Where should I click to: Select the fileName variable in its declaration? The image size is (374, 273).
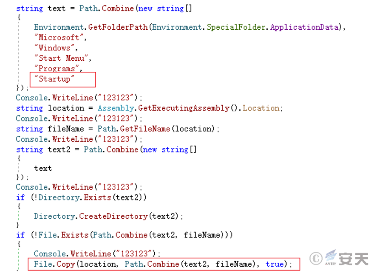(x=65, y=129)
